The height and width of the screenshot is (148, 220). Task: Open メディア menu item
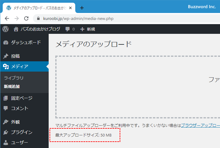[24, 66]
